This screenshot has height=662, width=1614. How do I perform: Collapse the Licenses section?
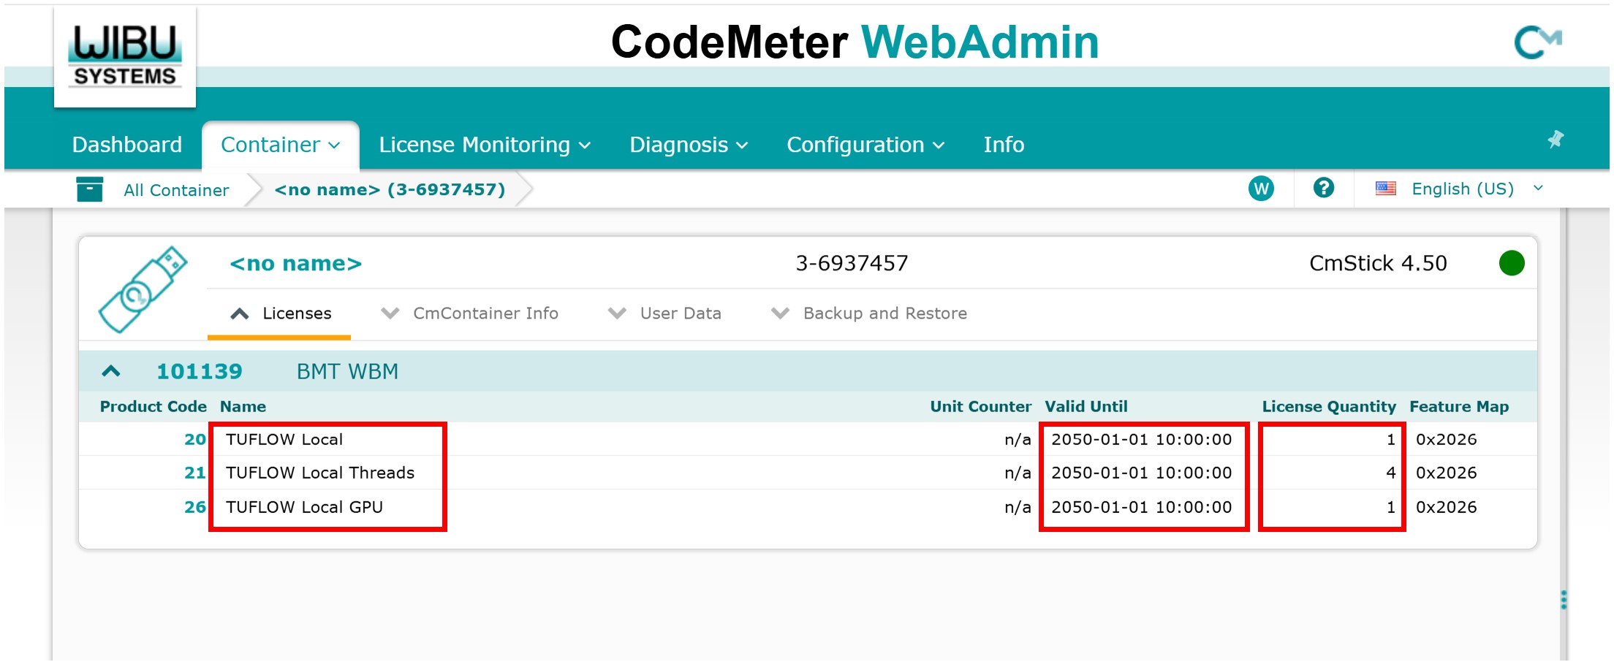tap(280, 313)
